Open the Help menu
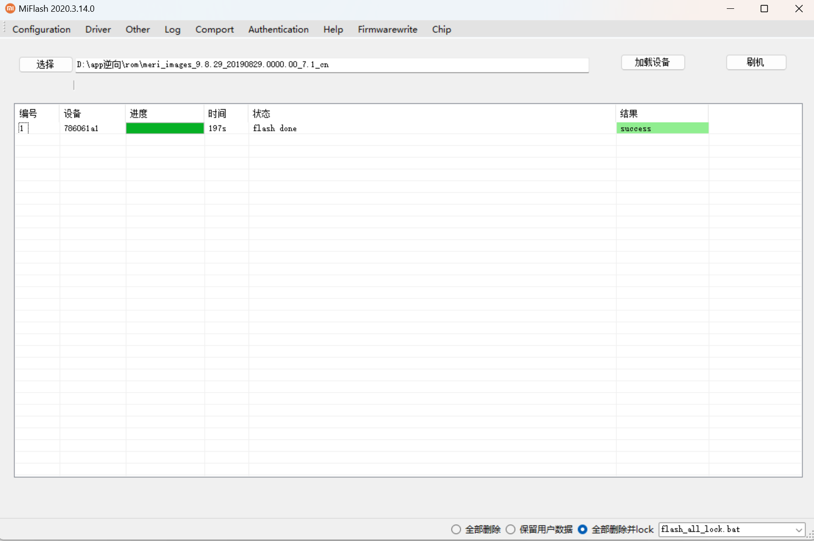 [x=333, y=29]
